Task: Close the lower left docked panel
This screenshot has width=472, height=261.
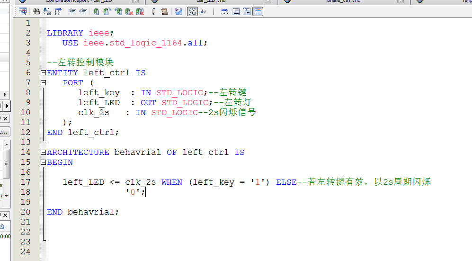Action: (5, 215)
